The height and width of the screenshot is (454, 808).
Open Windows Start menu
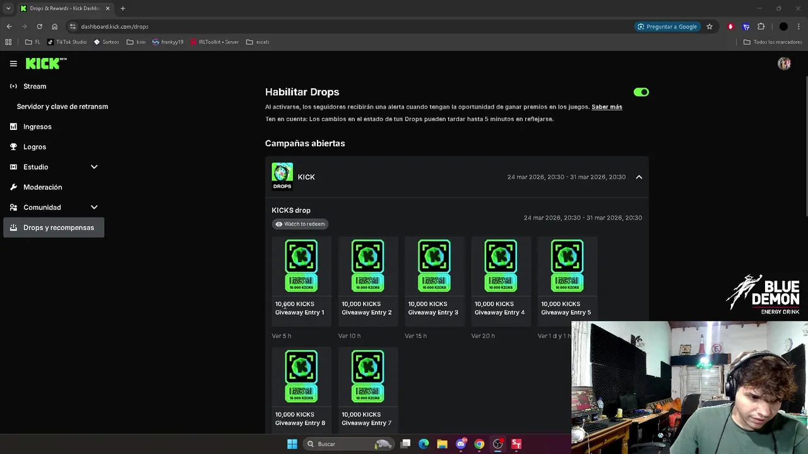292,444
